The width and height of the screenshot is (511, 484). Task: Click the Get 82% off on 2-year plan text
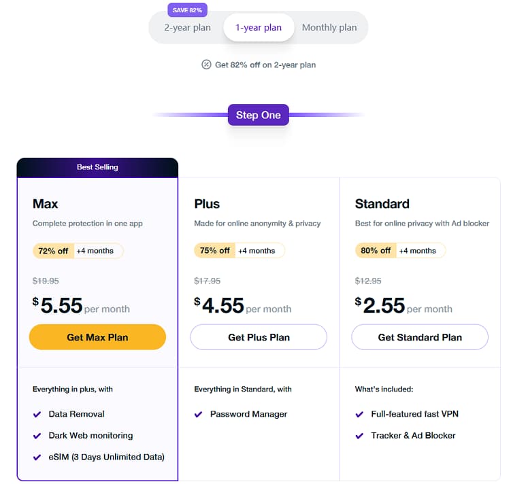pyautogui.click(x=265, y=65)
